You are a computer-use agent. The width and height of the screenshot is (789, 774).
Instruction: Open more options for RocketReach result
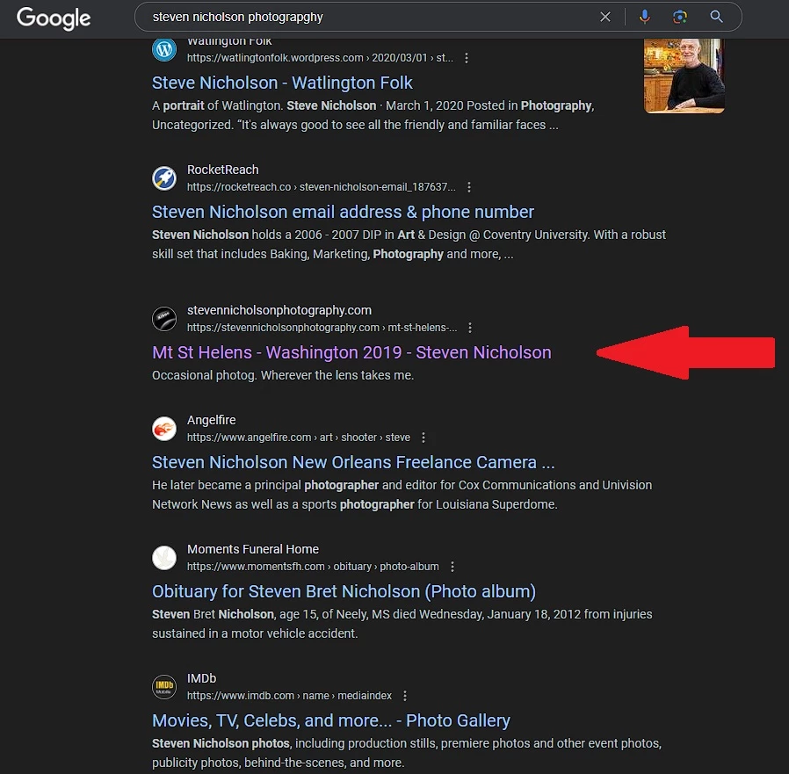(469, 187)
